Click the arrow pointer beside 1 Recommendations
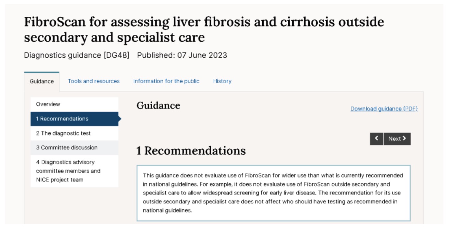Viewport: 452px width, 230px height. pyautogui.click(x=120, y=119)
